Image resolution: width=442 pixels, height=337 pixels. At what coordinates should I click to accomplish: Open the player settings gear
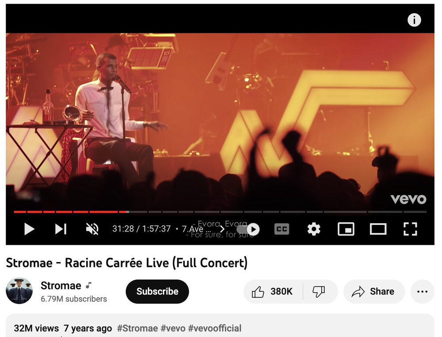pos(314,229)
